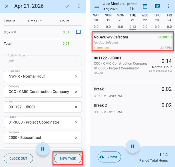Viewport: 175px width, 167px height.
Task: Open the Break 1 entry
Action: [x=133, y=92]
